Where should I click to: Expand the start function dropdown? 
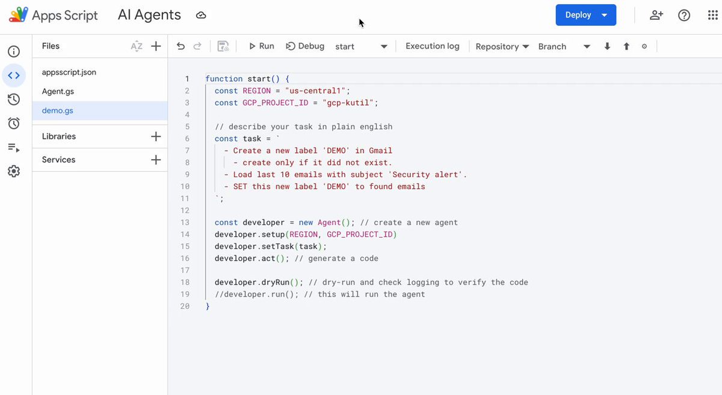coord(361,46)
